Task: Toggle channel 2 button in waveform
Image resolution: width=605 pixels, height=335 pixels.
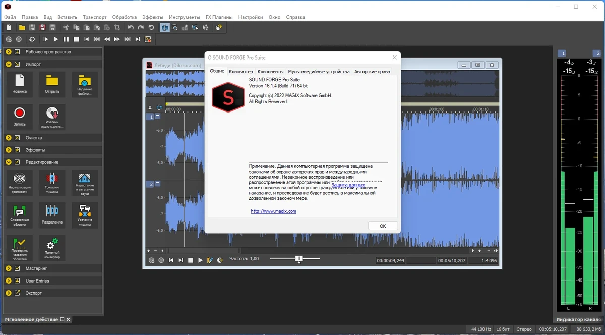Action: (x=150, y=184)
